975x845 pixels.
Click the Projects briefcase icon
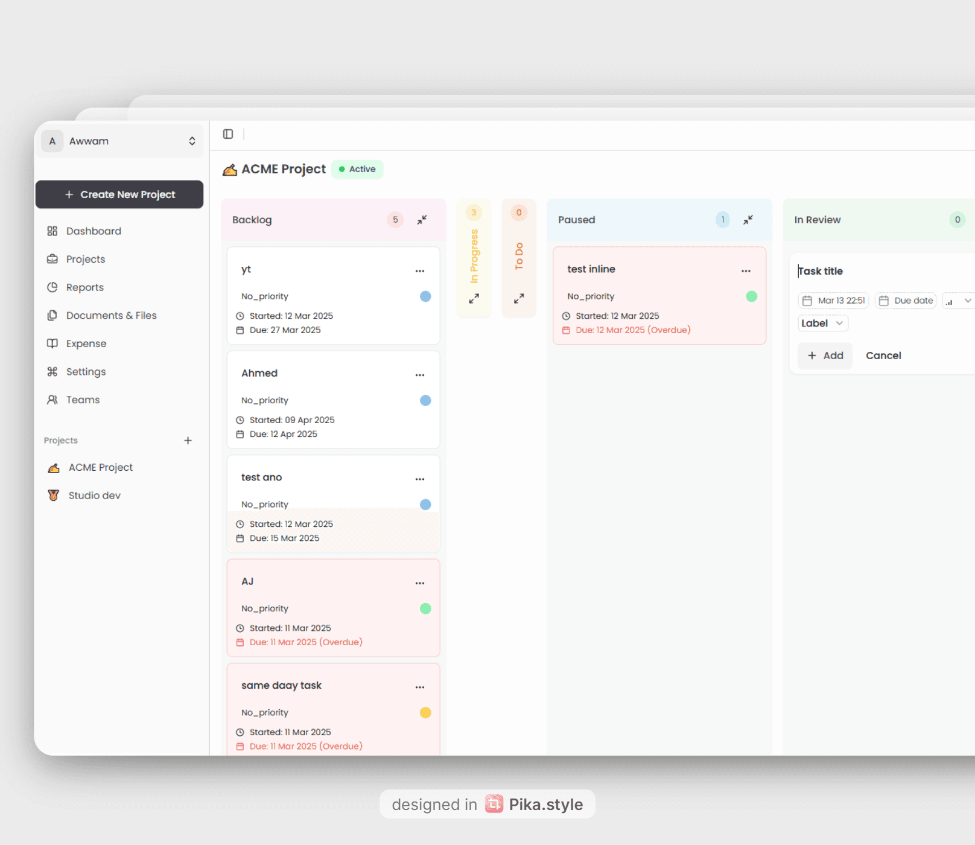52,259
